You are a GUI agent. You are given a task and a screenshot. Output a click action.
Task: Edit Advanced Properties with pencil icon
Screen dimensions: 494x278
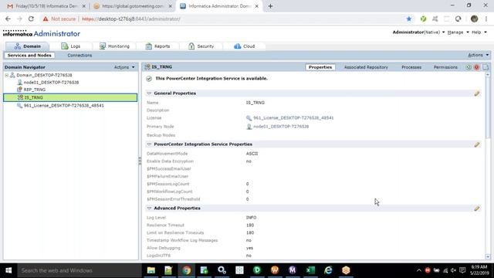coord(477,208)
